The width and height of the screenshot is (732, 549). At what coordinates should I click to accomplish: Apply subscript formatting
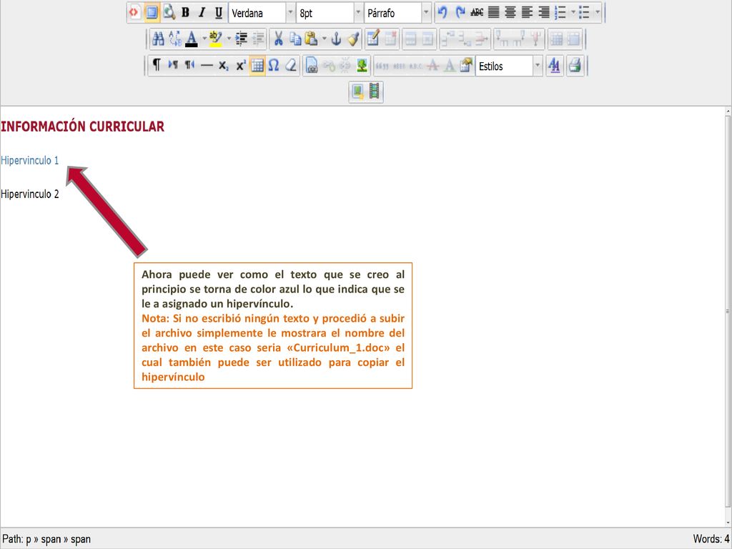click(x=224, y=66)
